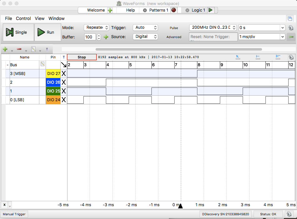Viewport: 297px width, 219px height.
Task: Click the green arrow beside 1 ms/div
Action: pos(291,37)
